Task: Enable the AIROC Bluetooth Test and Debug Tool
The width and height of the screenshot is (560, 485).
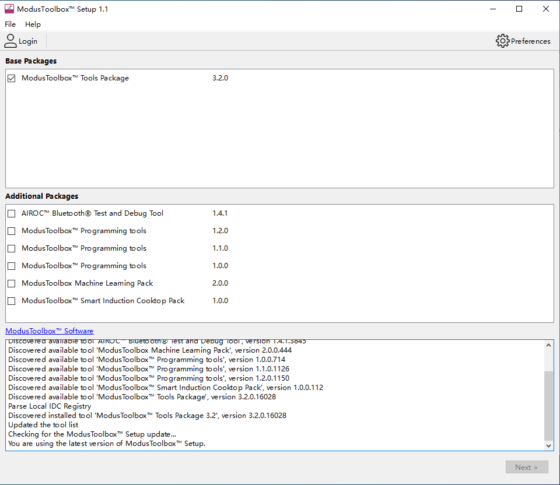Action: 11,213
